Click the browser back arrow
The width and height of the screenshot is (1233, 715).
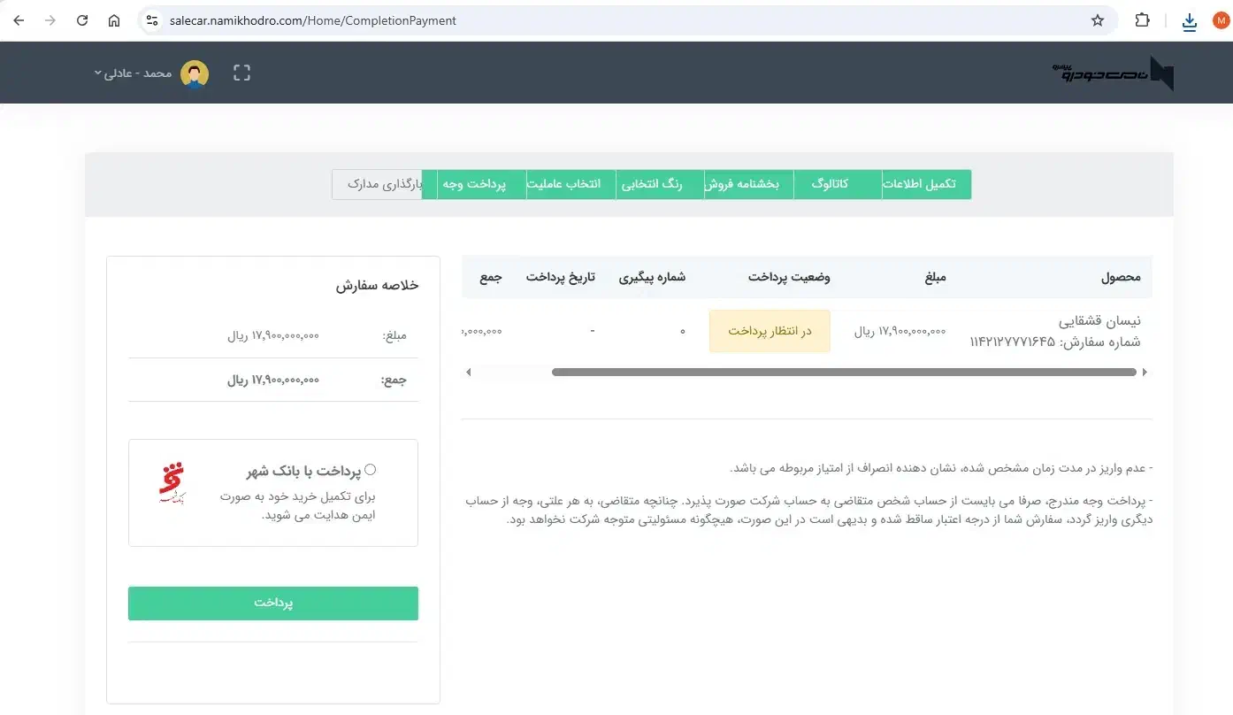click(x=19, y=20)
